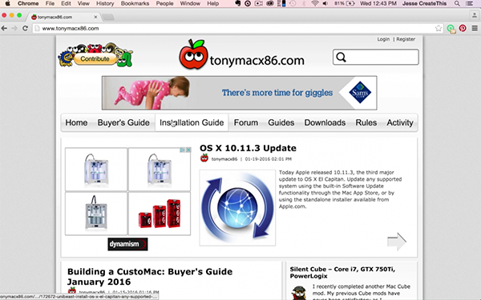The width and height of the screenshot is (481, 300).
Task: Click the Bluetooth menu bar icon
Action: pos(304,4)
